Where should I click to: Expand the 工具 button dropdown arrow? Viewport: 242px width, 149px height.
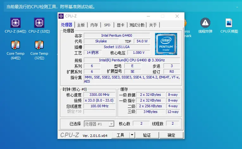[132, 135]
